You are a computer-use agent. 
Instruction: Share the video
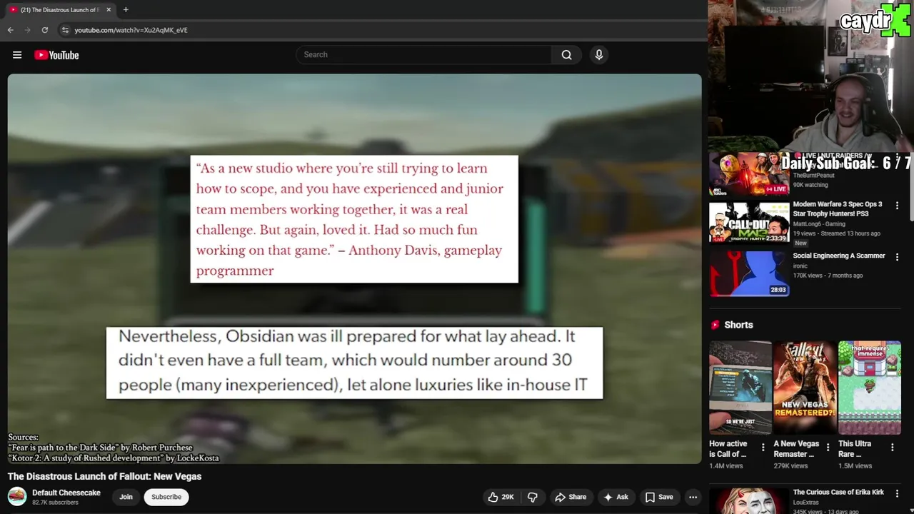click(x=571, y=497)
